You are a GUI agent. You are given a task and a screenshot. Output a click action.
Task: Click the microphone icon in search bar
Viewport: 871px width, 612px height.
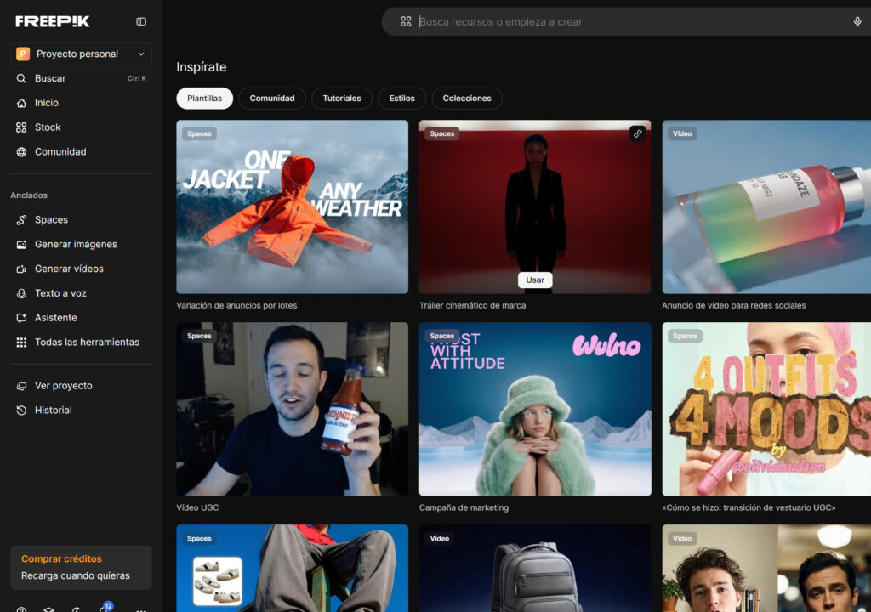coord(857,22)
